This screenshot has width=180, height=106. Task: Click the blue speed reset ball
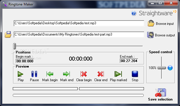tap(170, 68)
